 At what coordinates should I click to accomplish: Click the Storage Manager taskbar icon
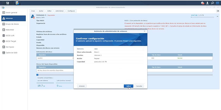point(17,3)
